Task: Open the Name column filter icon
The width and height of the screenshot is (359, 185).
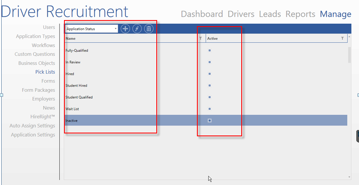Action: [201, 38]
